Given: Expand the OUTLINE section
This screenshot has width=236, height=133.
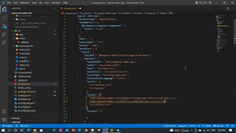Looking at the screenshot, I should [x=15, y=118].
